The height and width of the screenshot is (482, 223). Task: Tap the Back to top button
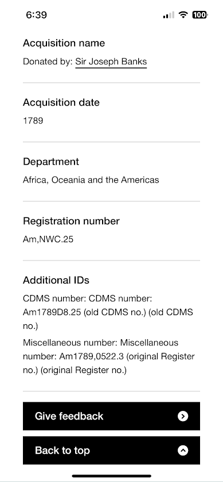[111, 450]
